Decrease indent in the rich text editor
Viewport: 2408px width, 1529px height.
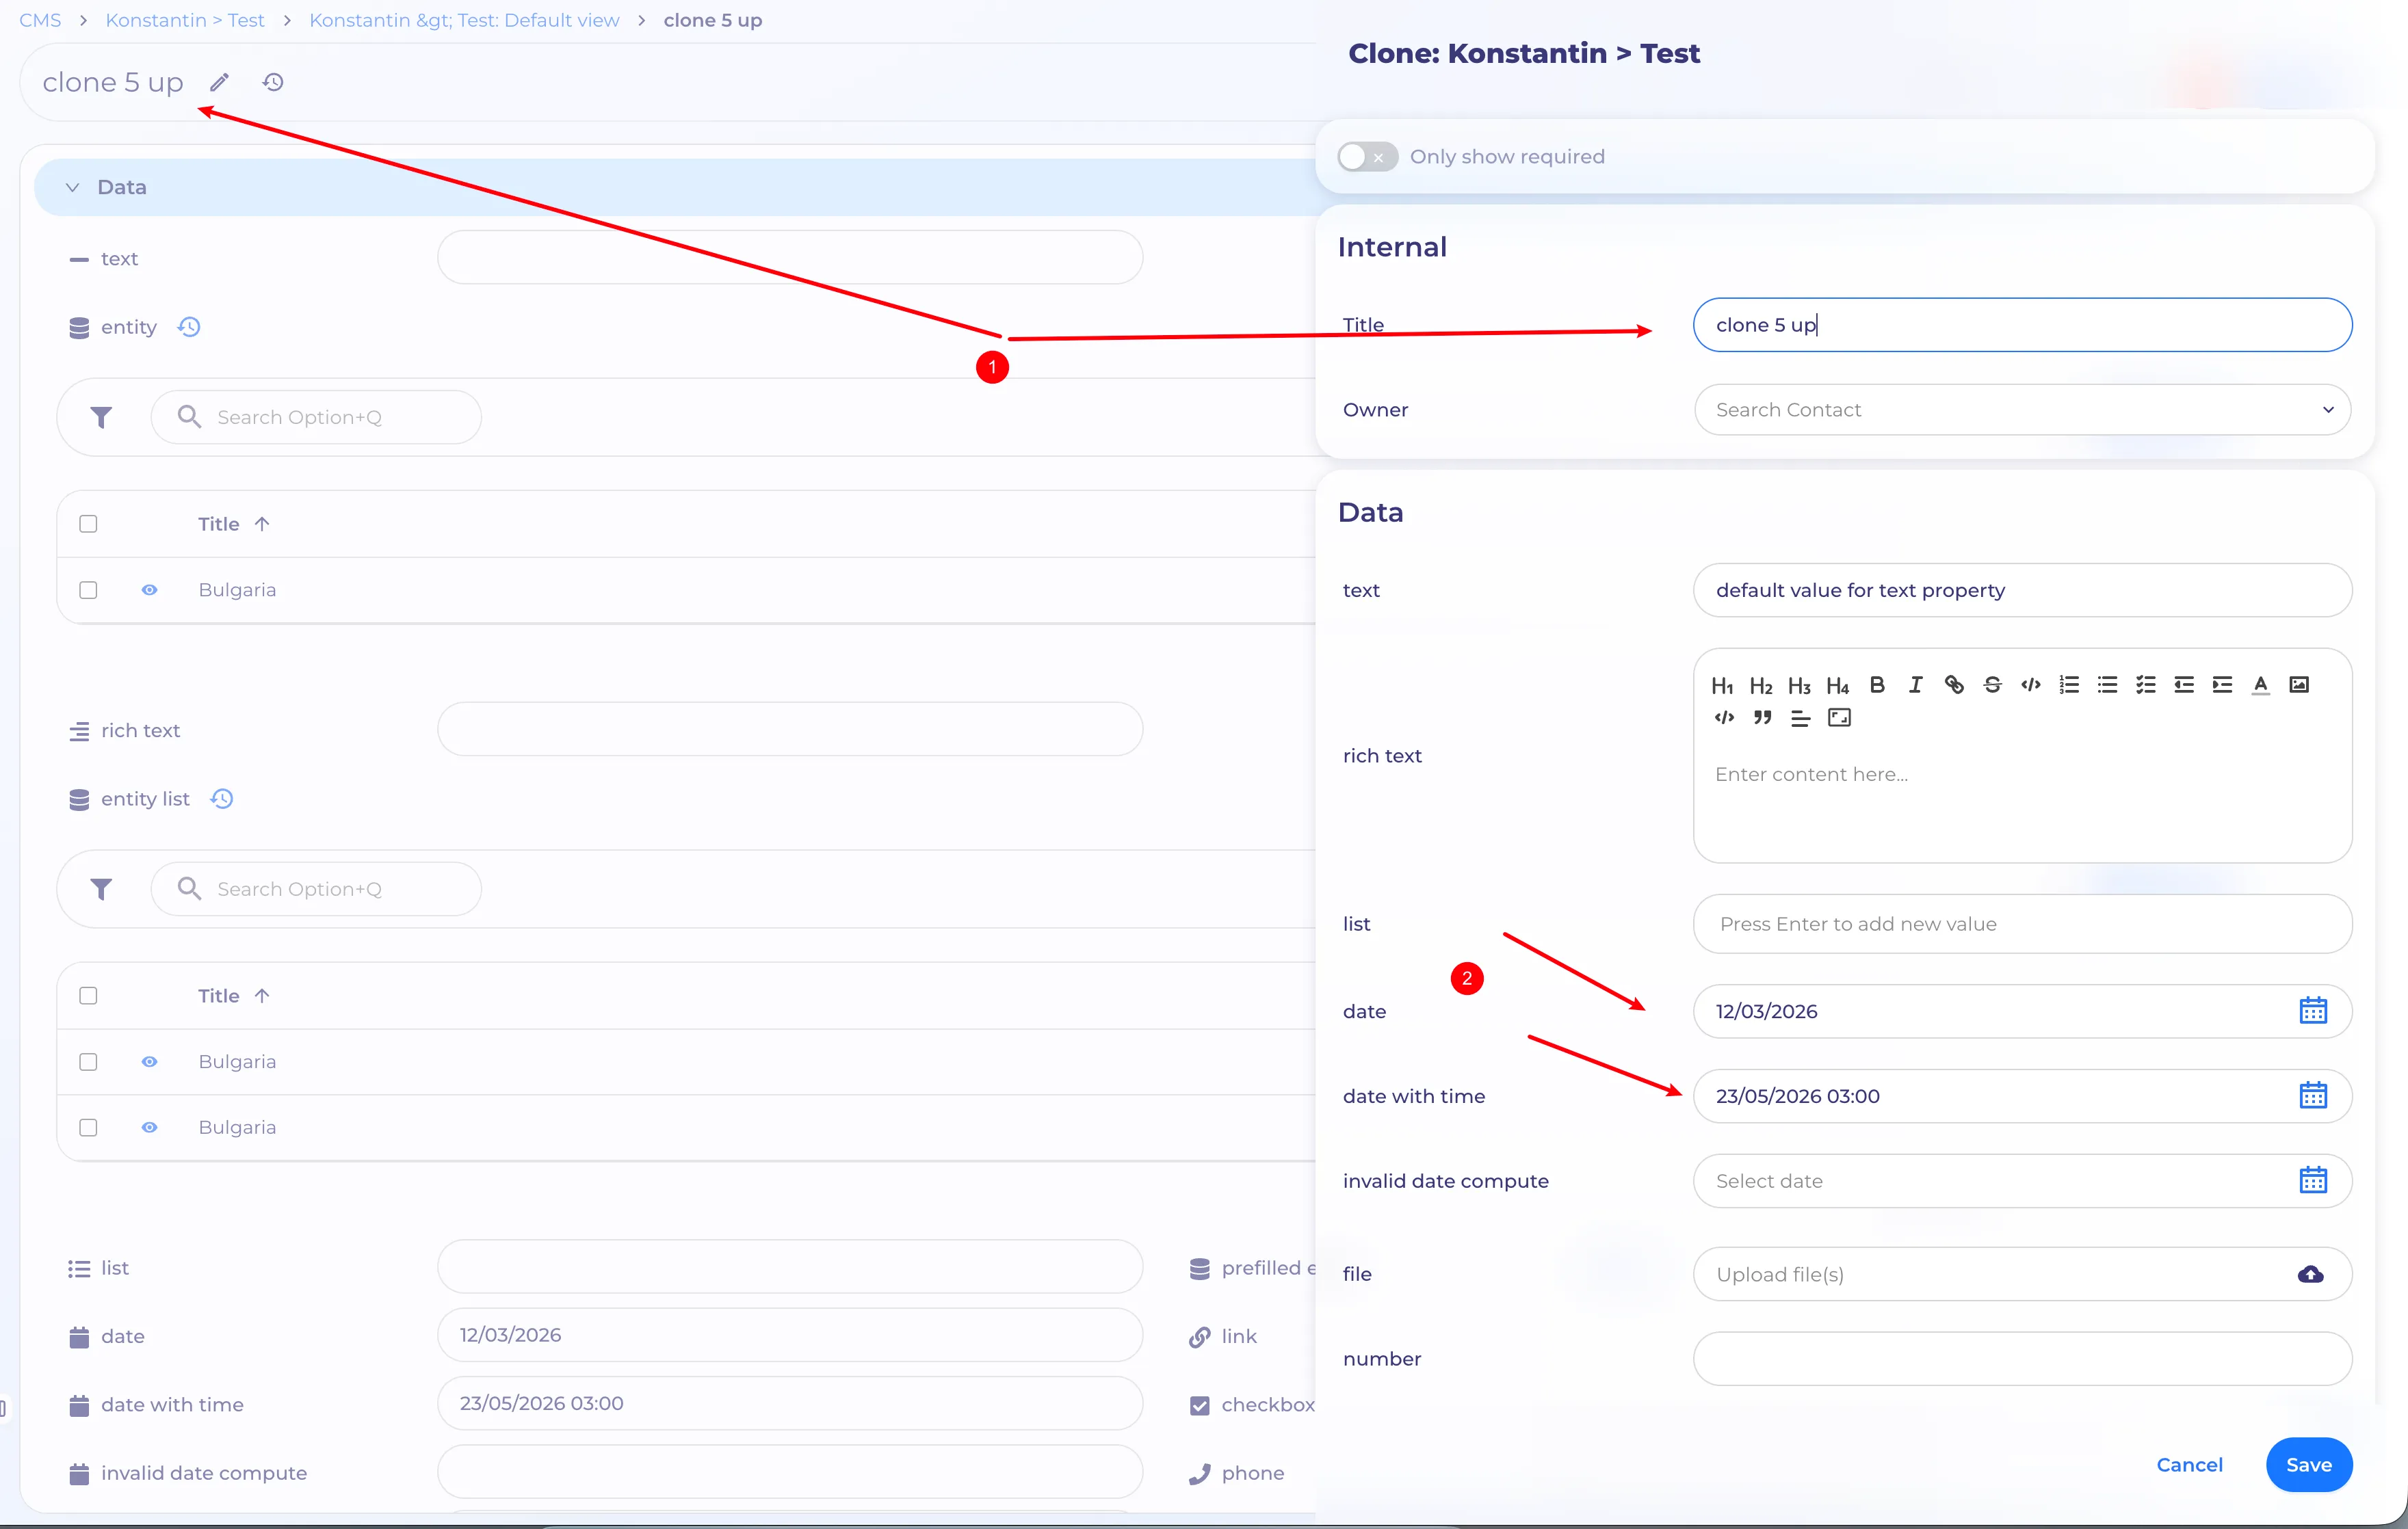[x=2184, y=684]
